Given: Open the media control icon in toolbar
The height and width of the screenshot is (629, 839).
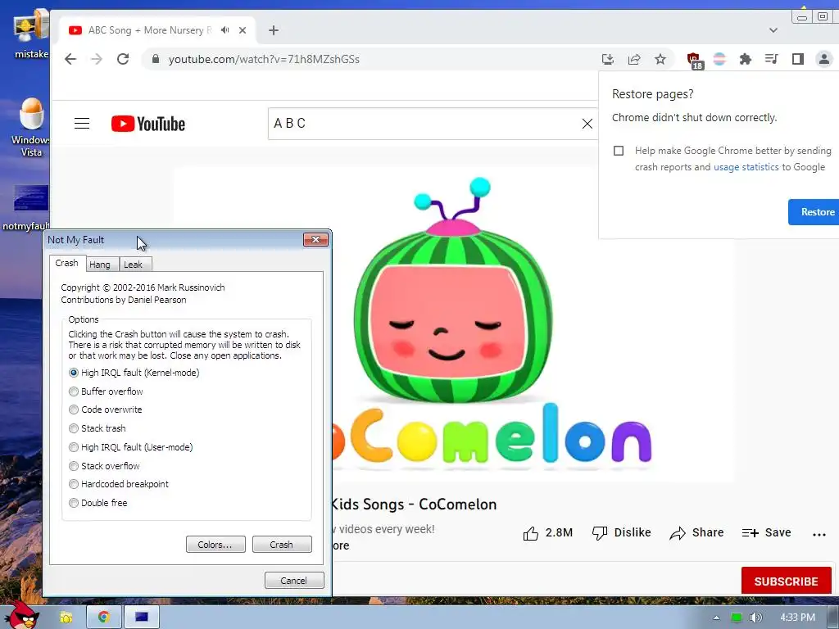Looking at the screenshot, I should 771,59.
